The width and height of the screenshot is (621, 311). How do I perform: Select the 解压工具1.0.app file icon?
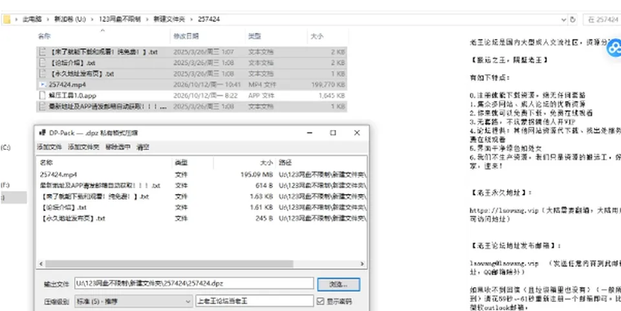43,95
